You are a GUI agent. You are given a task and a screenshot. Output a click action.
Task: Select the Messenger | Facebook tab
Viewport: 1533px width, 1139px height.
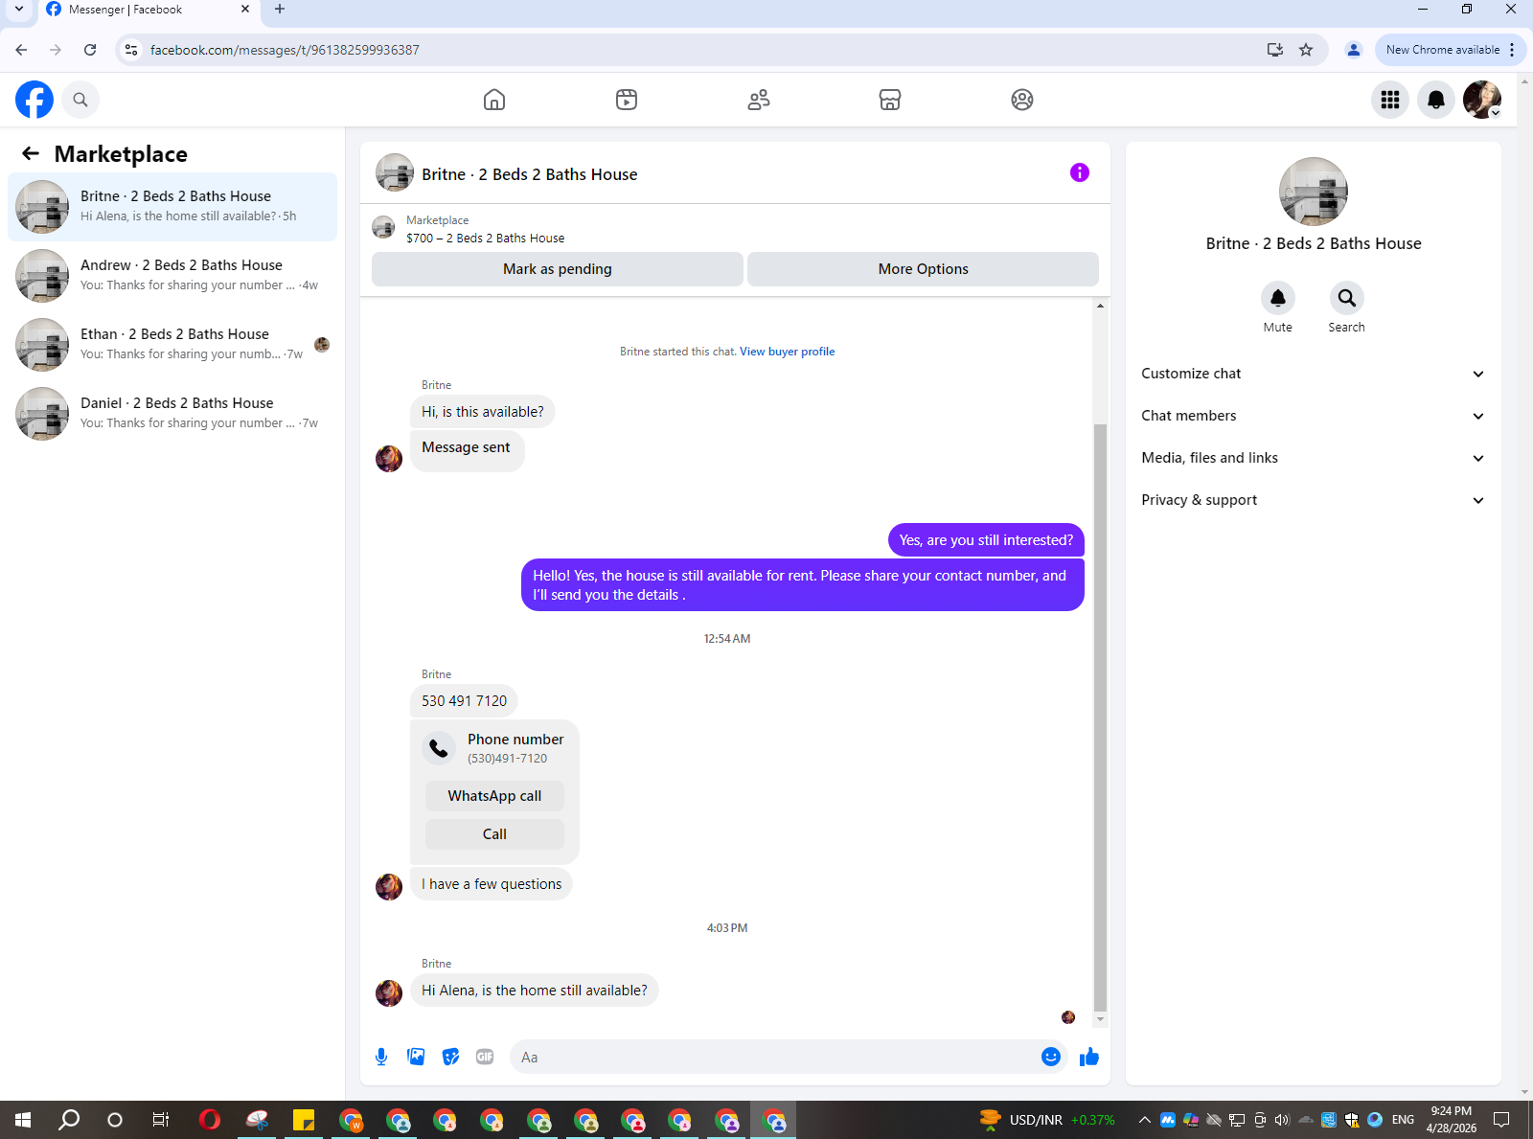tap(149, 10)
